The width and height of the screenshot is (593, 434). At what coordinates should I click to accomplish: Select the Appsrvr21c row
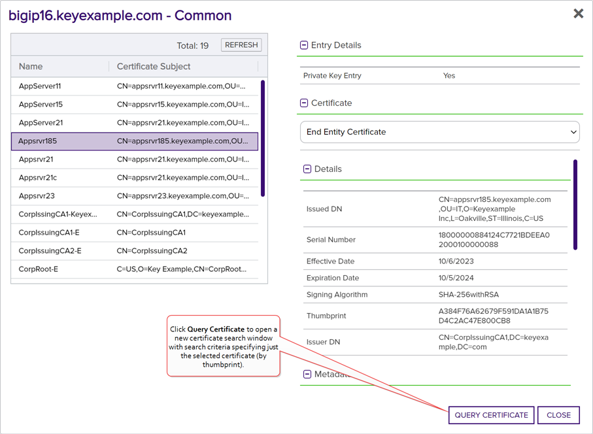coord(135,178)
